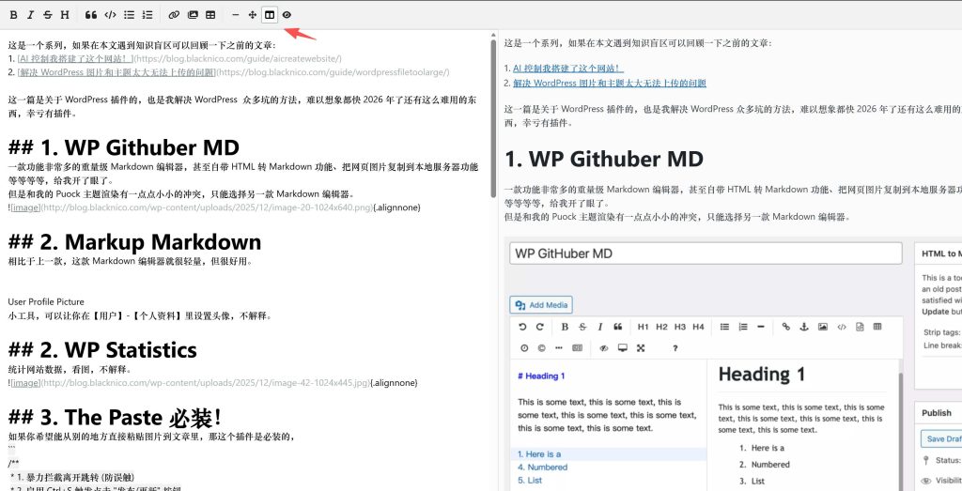Insert a table from the top toolbar
The image size is (962, 491).
click(x=210, y=15)
